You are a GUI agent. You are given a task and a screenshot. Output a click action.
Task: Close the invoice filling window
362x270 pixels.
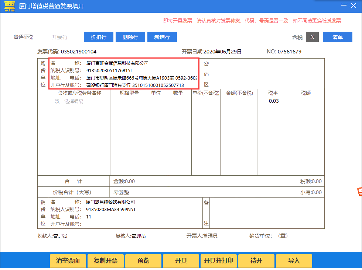pyautogui.click(x=354, y=6)
